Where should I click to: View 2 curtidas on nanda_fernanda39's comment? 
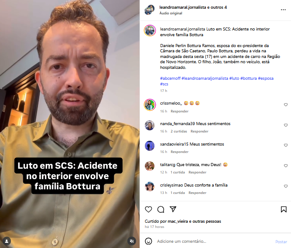[179, 131]
